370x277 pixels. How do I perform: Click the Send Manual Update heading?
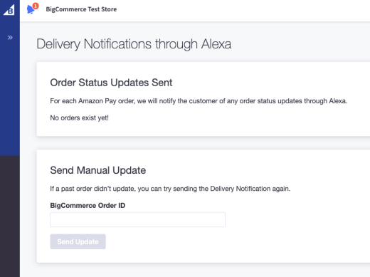(97, 170)
